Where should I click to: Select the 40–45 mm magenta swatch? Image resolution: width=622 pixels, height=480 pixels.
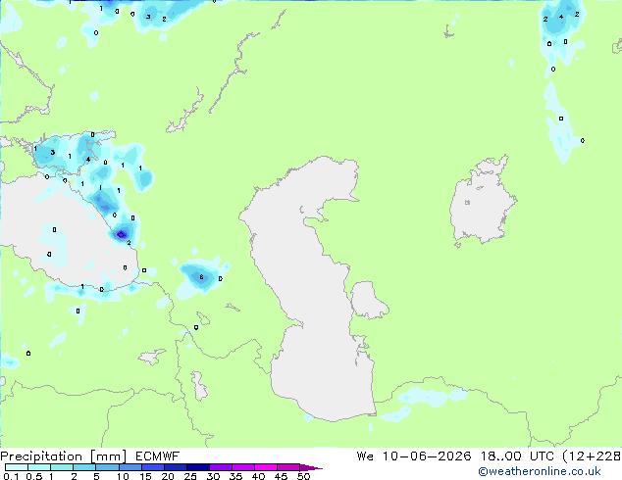click(266, 467)
